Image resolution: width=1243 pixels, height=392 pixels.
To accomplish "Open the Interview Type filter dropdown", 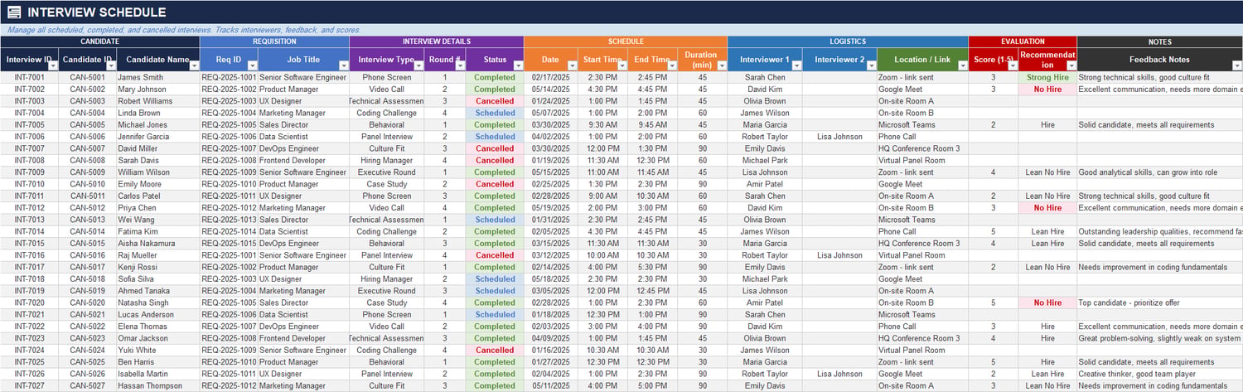I will pyautogui.click(x=418, y=65).
